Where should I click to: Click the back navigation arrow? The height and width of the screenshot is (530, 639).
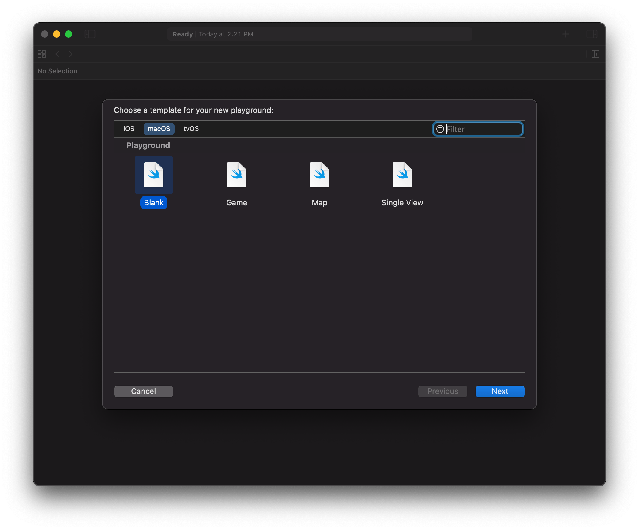coord(58,54)
